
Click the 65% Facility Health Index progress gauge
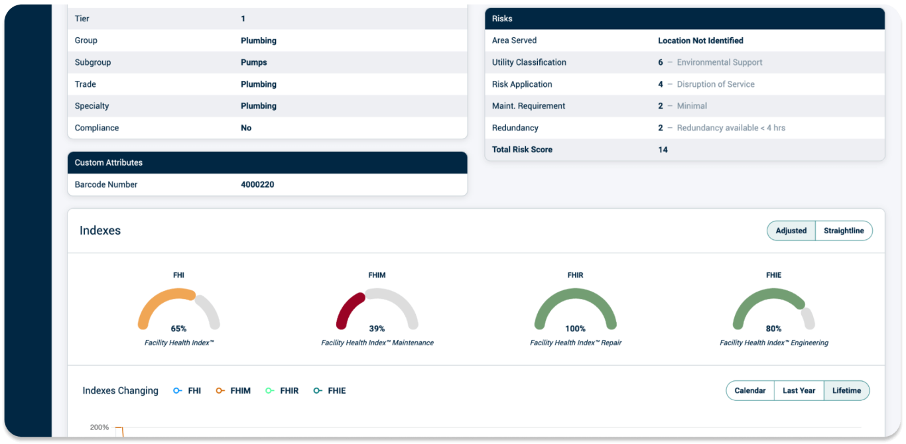178,308
